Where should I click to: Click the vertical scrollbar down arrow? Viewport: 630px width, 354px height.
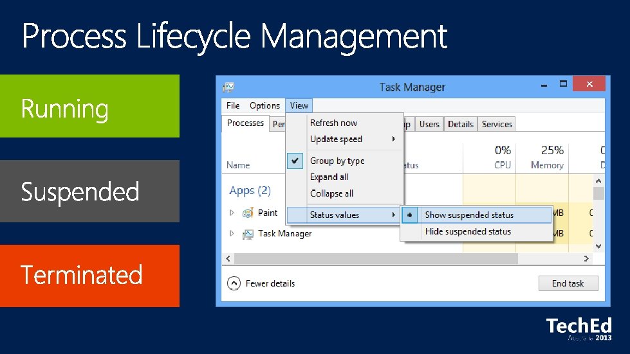coord(598,246)
